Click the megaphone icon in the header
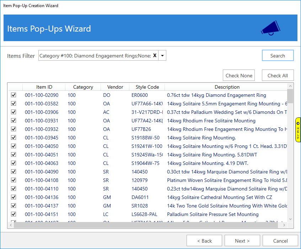The width and height of the screenshot is (301, 249). click(270, 28)
